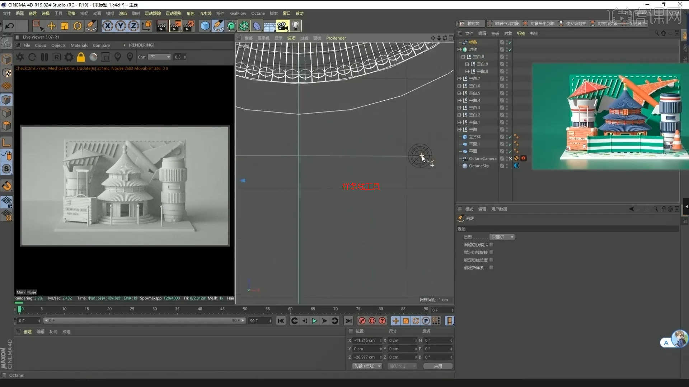Viewport: 689px width, 387px height.
Task: Click the ProRender viewport menu
Action: pyautogui.click(x=336, y=38)
